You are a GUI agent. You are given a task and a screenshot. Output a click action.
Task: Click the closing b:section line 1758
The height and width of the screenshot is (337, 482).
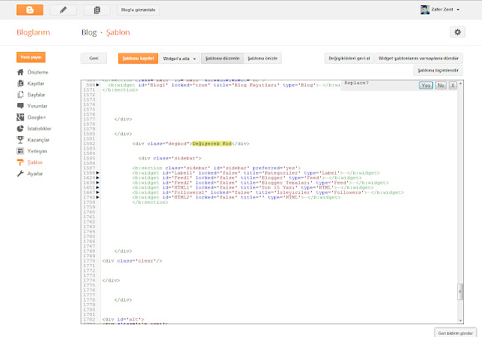click(x=151, y=202)
